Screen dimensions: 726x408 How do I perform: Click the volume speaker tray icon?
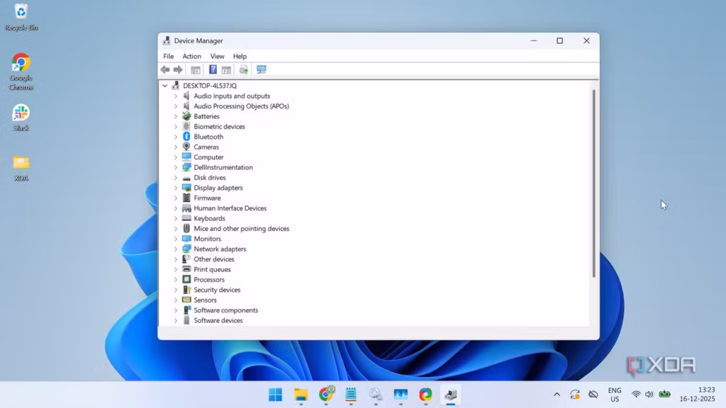click(x=649, y=395)
